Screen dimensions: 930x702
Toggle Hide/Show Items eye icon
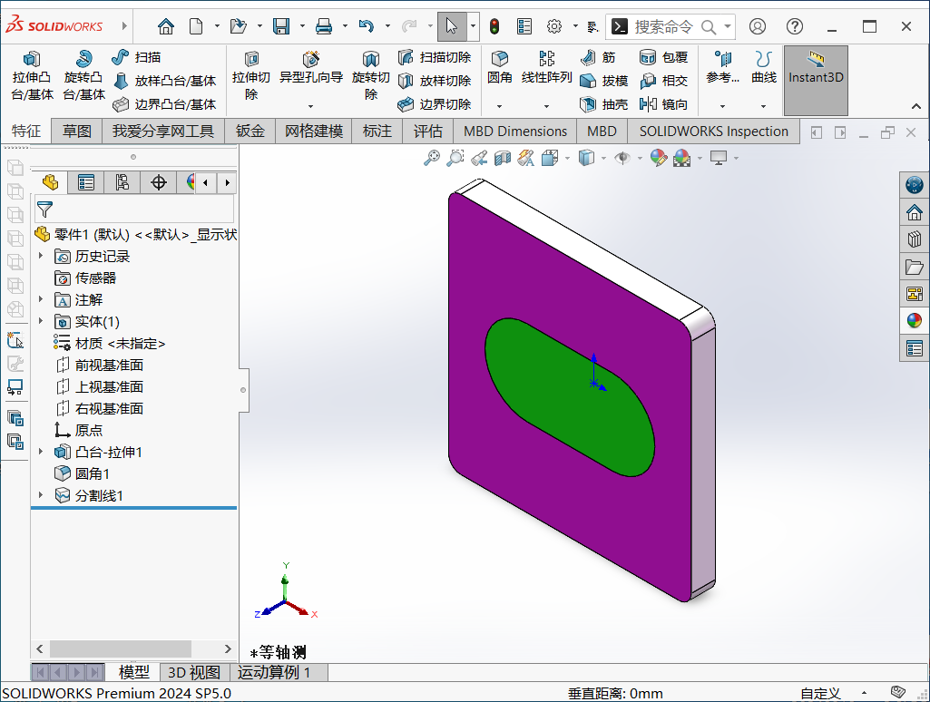click(621, 158)
